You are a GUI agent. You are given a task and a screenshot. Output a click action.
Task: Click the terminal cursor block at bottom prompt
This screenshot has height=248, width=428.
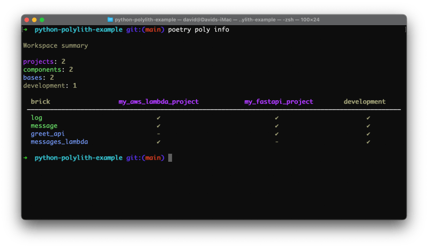[x=170, y=157]
